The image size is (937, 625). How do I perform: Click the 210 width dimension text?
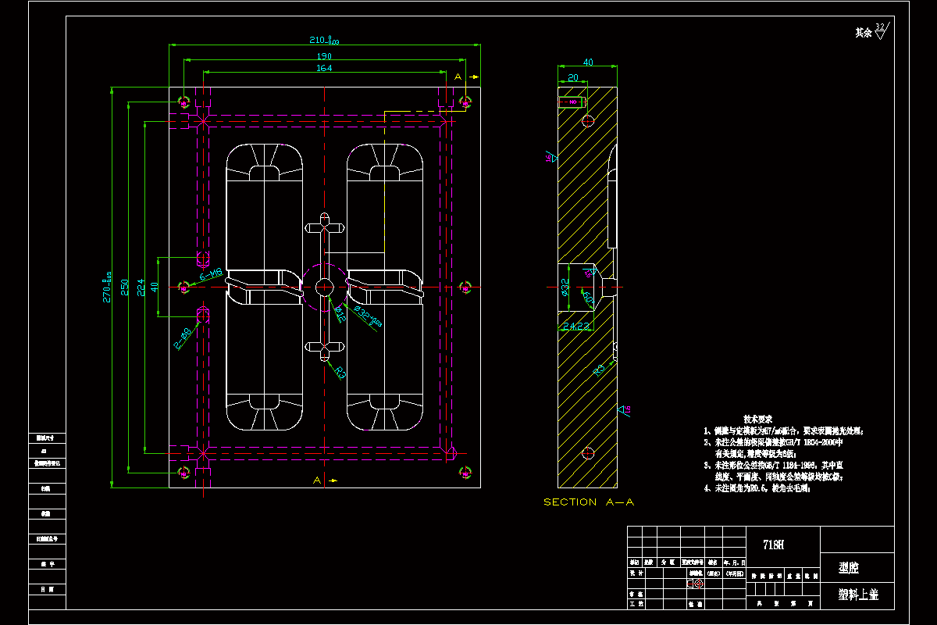click(x=324, y=40)
